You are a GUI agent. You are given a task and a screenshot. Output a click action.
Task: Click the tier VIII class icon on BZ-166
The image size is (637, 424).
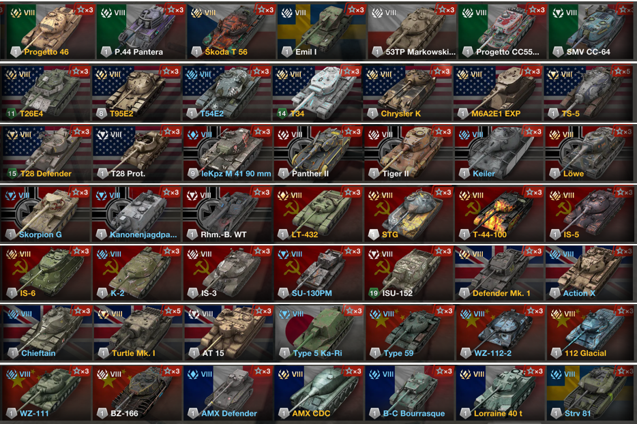tap(102, 374)
